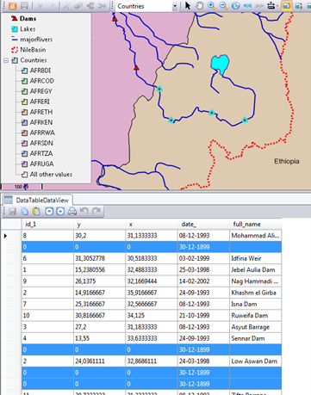311x395 pixels.
Task: Collapse the Countries layer tree
Action: tap(6, 60)
